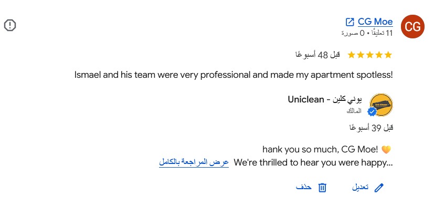The image size is (434, 206).
Task: Click the blue verified badge on Uniclean logo
Action: 372,112
